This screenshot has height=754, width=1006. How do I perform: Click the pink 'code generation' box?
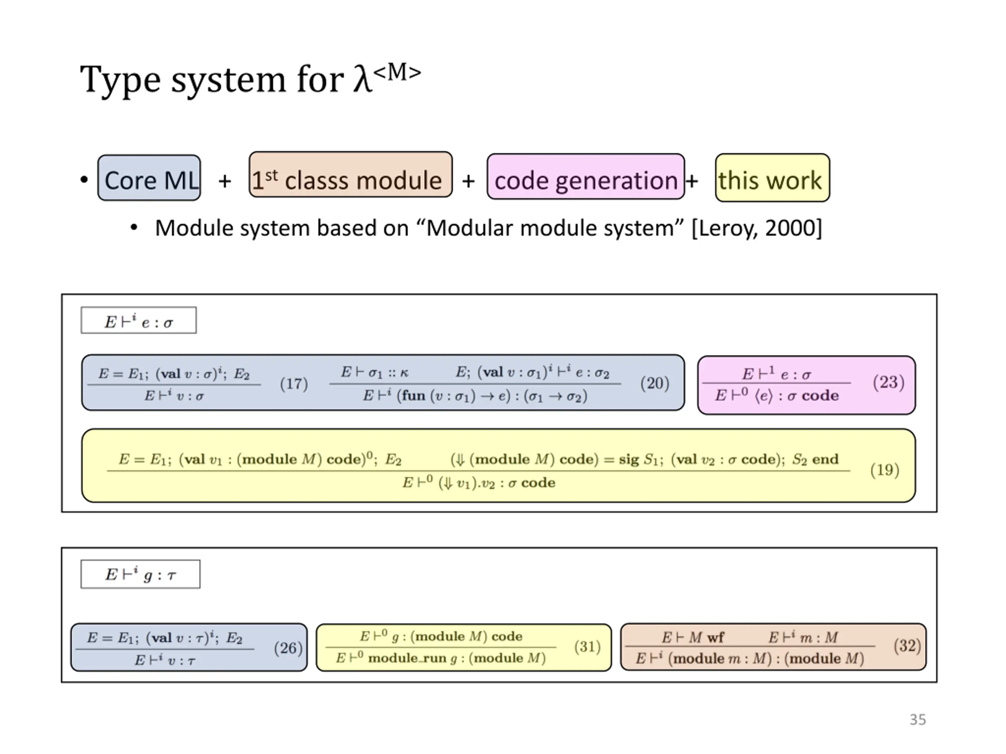pos(585,177)
